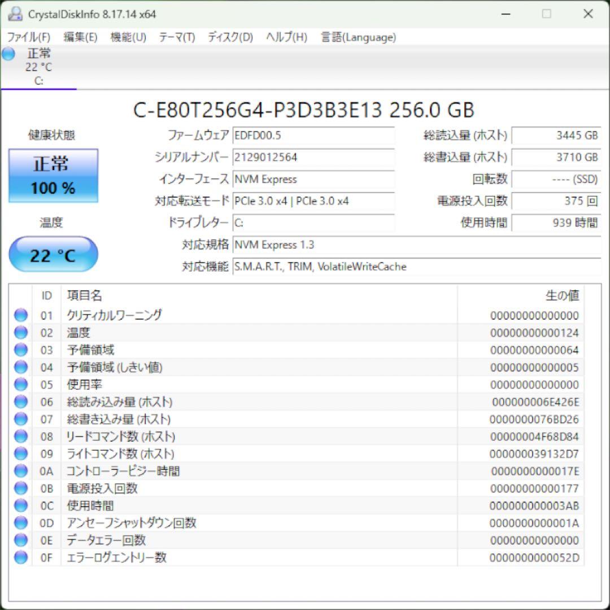Select the status dot for the 温度 row
This screenshot has width=610, height=610.
click(20, 333)
